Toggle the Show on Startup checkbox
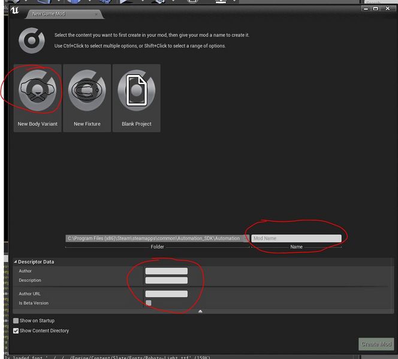 16,321
